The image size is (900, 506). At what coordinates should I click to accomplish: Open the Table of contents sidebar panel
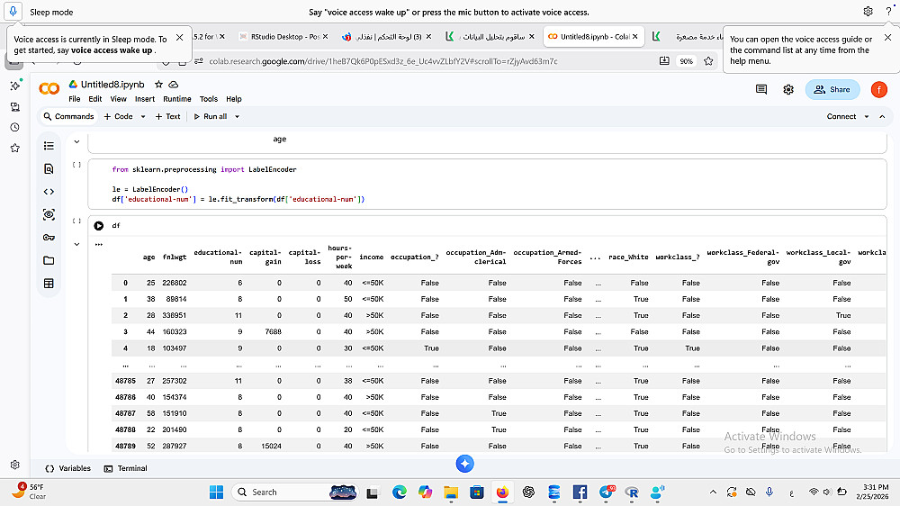[x=49, y=146]
